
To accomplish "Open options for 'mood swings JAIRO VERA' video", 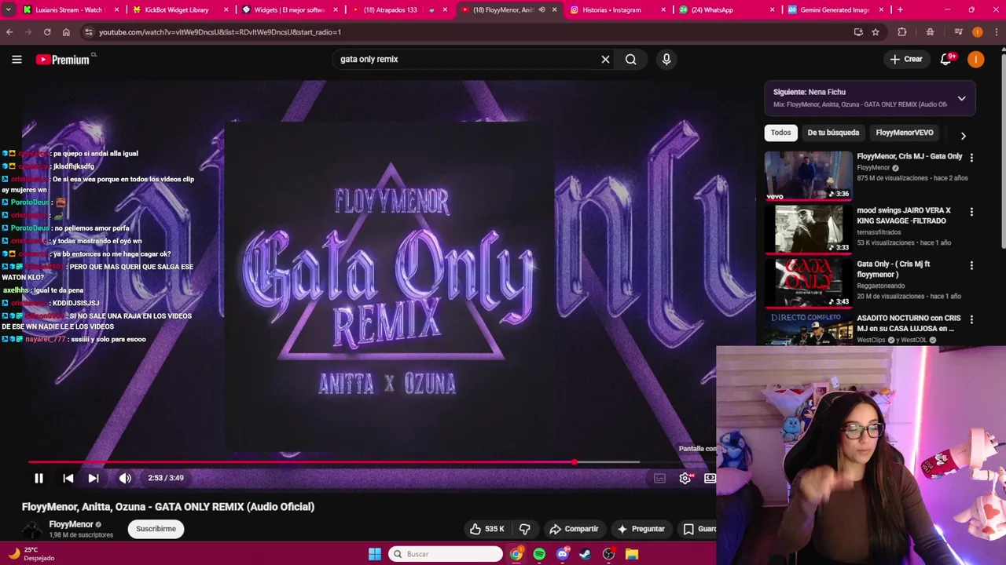I will coord(971,212).
